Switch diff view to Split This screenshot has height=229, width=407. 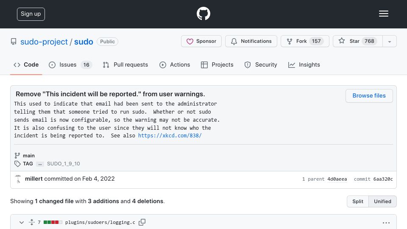tap(358, 201)
